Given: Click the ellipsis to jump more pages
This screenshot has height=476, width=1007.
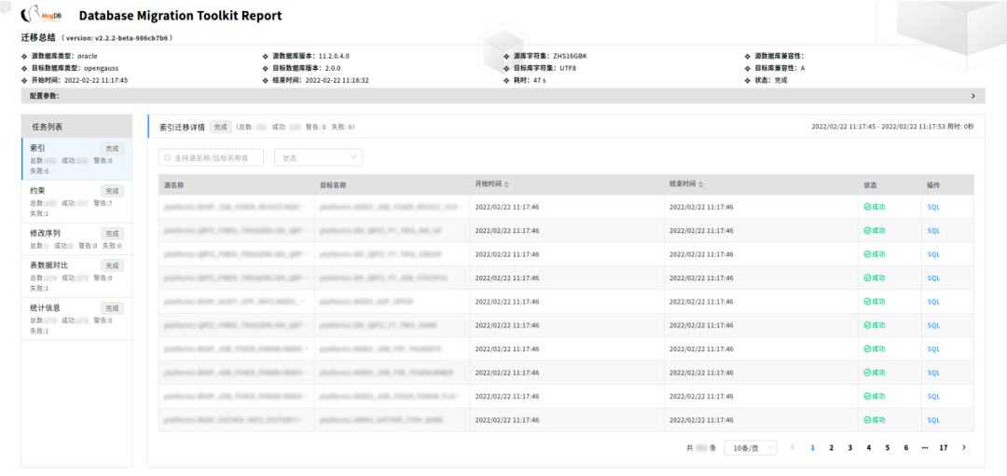Looking at the screenshot, I should click(925, 448).
